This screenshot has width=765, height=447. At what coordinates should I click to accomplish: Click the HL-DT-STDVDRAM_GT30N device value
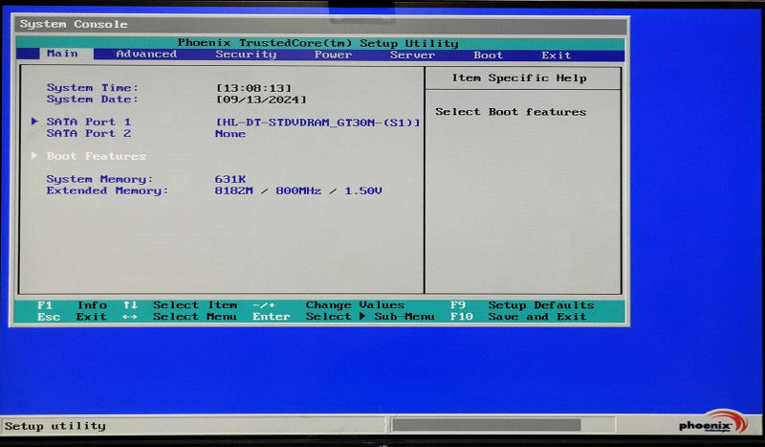(x=317, y=123)
